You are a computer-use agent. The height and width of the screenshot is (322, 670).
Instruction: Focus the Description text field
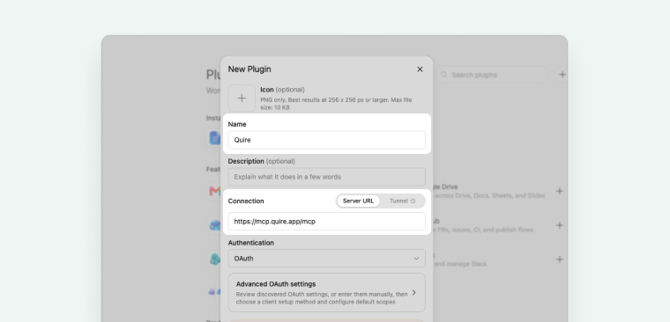click(326, 177)
